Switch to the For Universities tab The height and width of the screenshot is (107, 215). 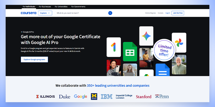point(61,6)
